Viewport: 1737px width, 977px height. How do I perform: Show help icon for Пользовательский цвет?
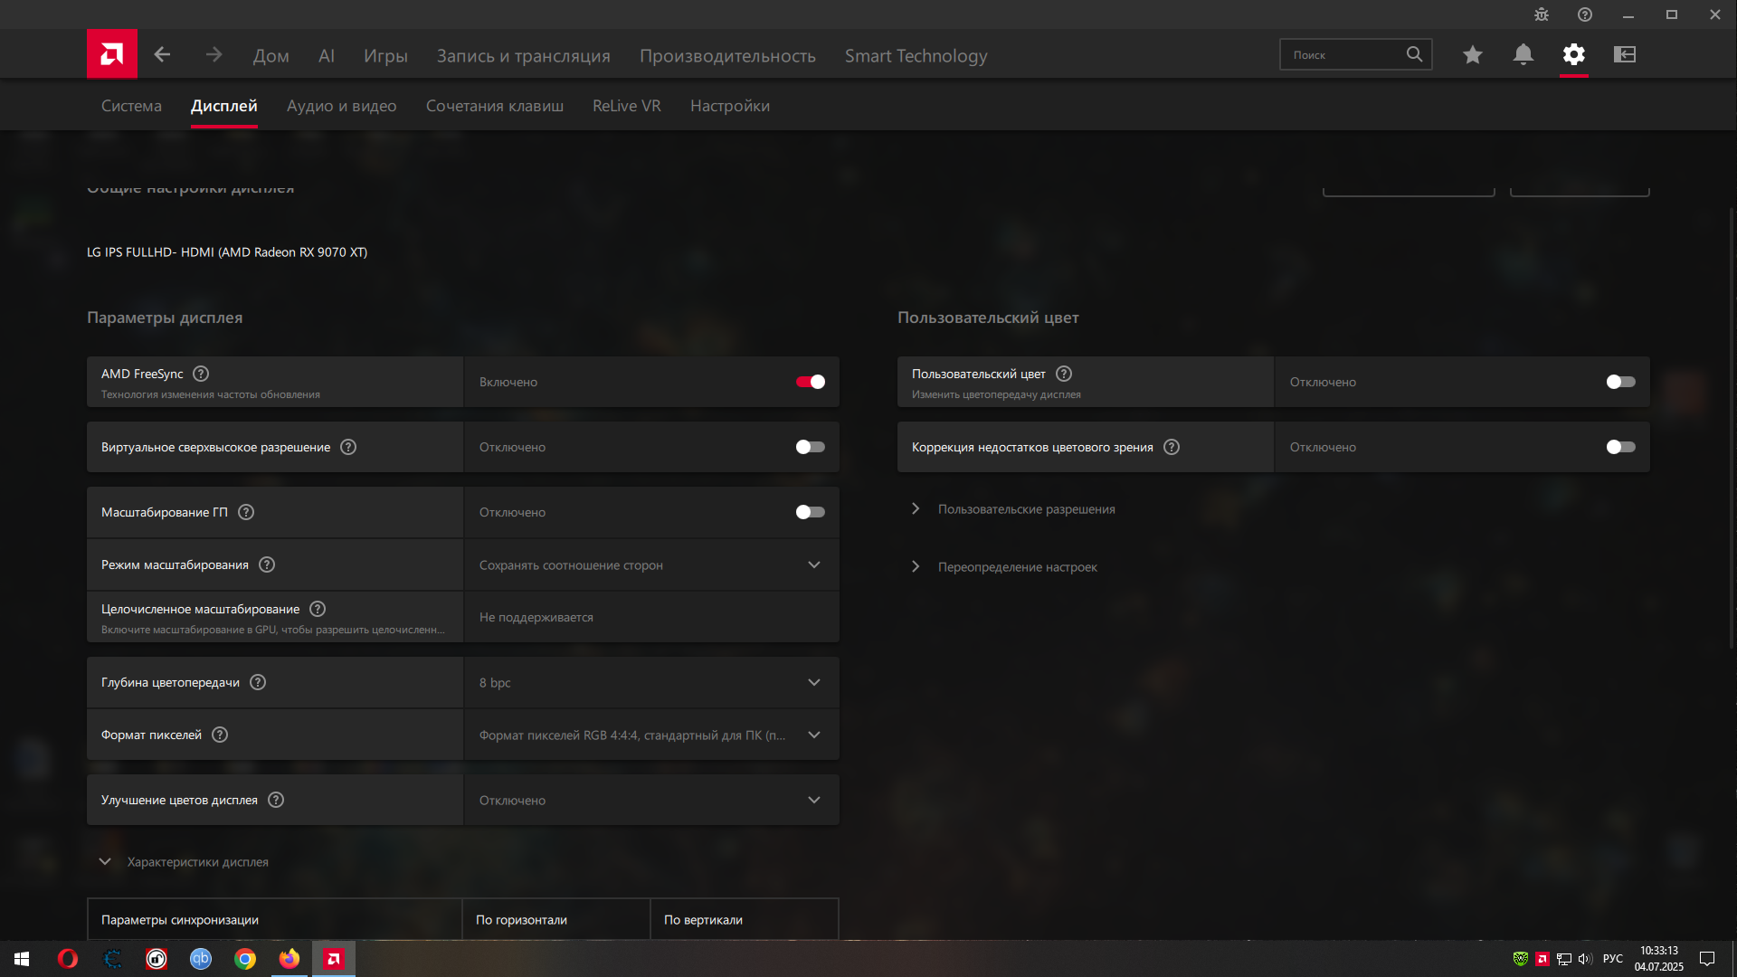tap(1064, 374)
